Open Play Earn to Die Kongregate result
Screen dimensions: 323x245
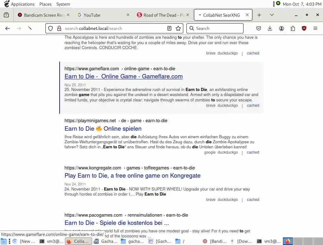coord(132,175)
